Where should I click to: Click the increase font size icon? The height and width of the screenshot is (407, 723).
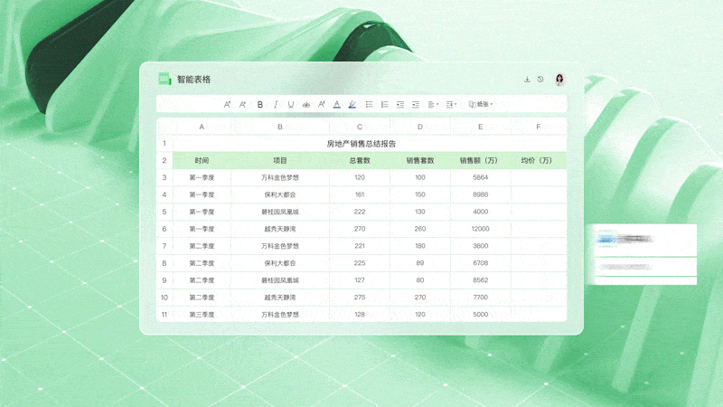(227, 105)
